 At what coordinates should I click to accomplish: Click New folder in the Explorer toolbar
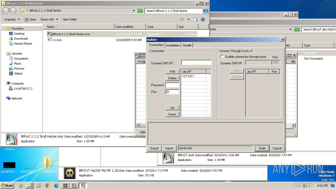(x=70, y=19)
